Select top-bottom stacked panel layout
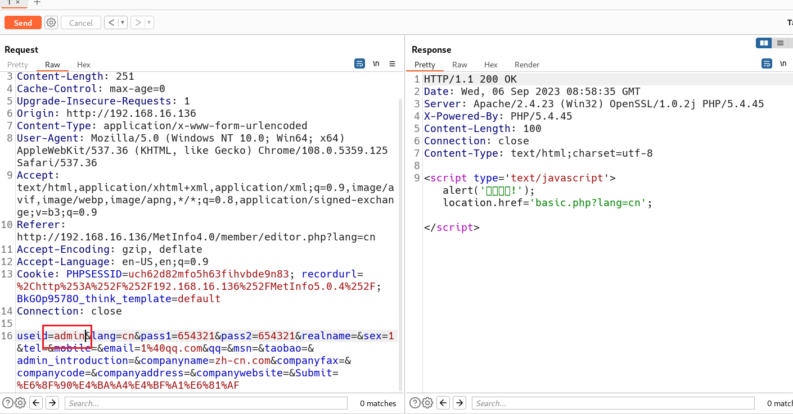793x414 pixels. [780, 43]
